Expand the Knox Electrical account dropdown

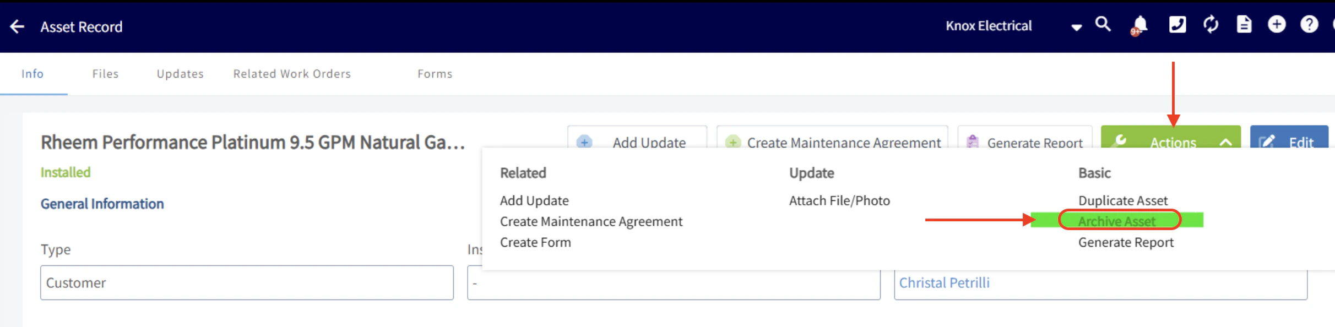tap(1076, 27)
